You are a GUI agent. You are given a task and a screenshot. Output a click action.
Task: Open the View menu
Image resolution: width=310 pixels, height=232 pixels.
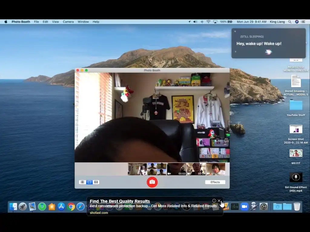click(55, 22)
